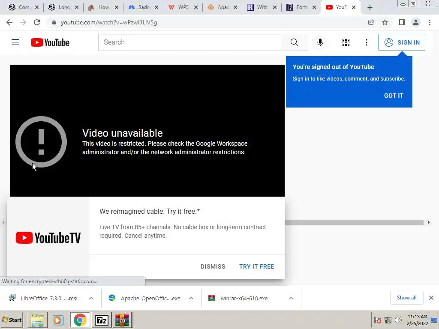Click Show all downloads
Viewport: 439px width, 329px height.
(406, 298)
